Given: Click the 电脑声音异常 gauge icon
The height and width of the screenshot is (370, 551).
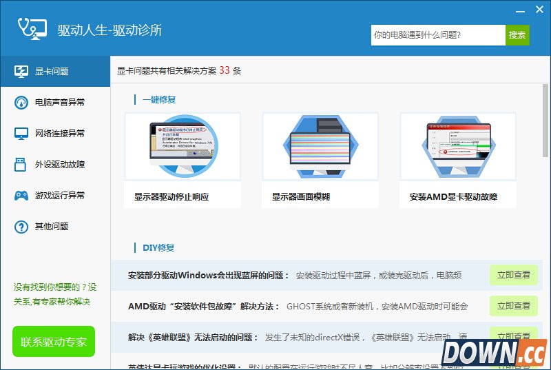Looking at the screenshot, I should pyautogui.click(x=21, y=103).
